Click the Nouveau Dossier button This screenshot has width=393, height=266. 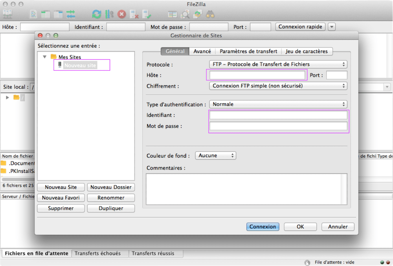(111, 187)
